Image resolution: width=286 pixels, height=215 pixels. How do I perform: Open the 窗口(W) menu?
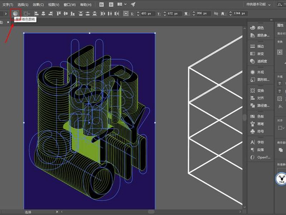(x=70, y=5)
